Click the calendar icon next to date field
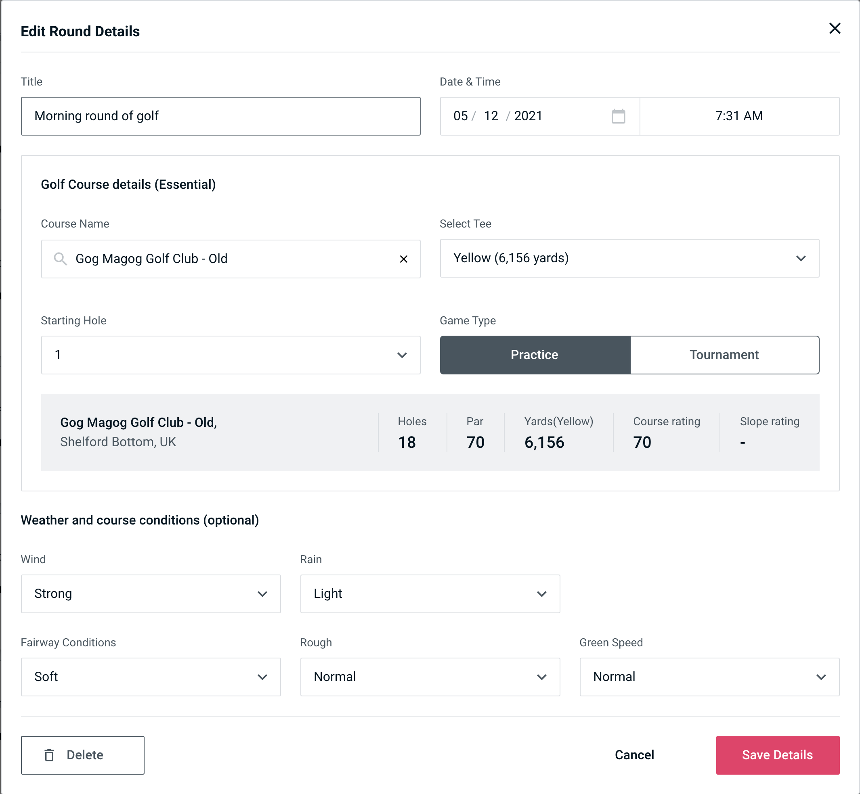860x794 pixels. point(619,116)
